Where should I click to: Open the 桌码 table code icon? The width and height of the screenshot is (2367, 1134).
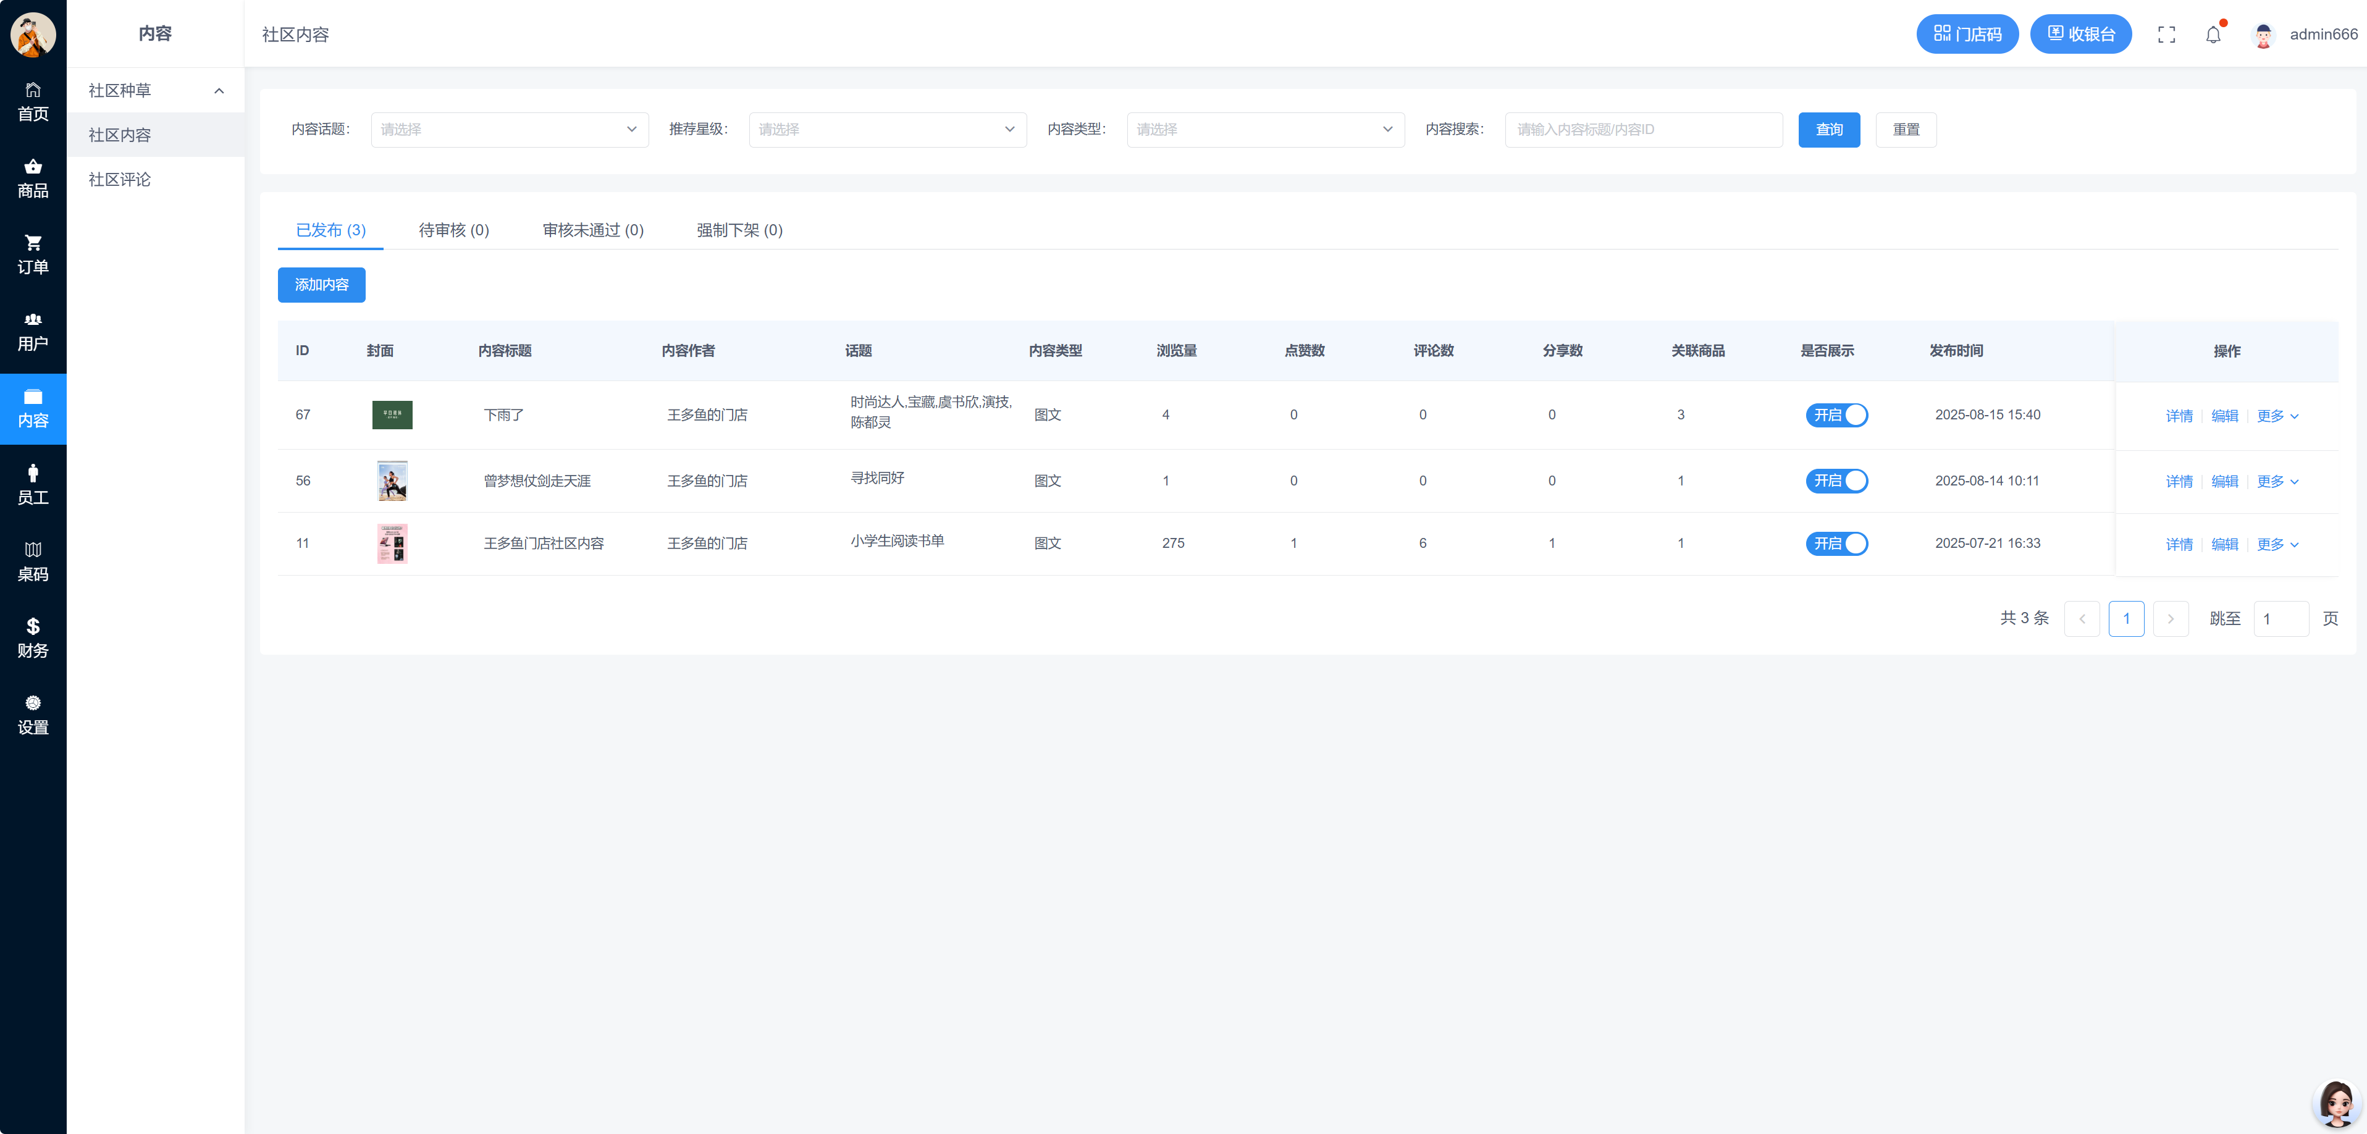[x=33, y=561]
